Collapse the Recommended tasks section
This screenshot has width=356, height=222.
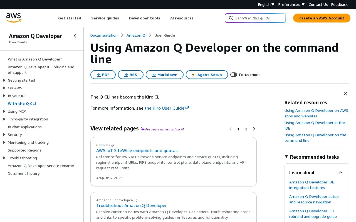[x=286, y=157]
